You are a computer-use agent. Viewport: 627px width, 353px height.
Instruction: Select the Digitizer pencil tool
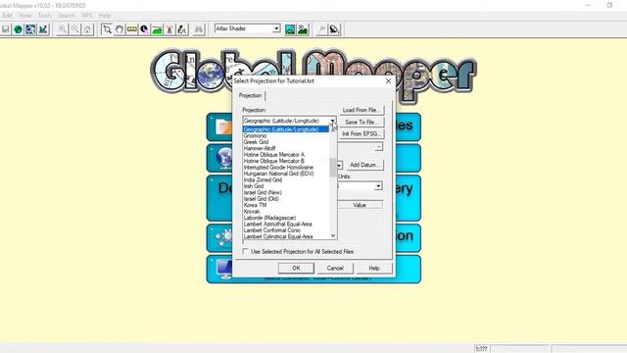182,29
